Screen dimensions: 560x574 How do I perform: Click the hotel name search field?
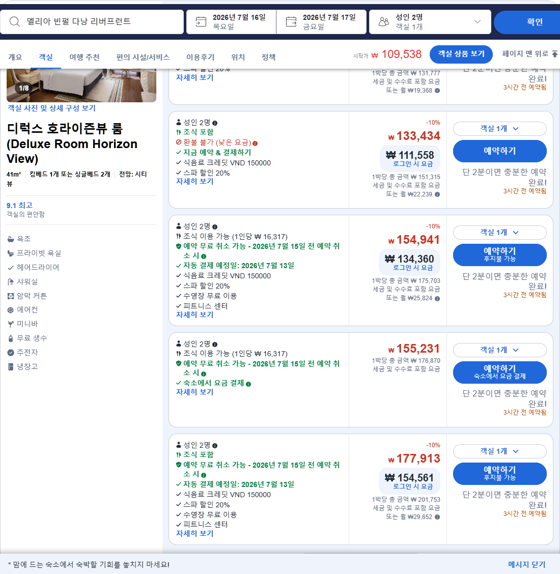92,22
